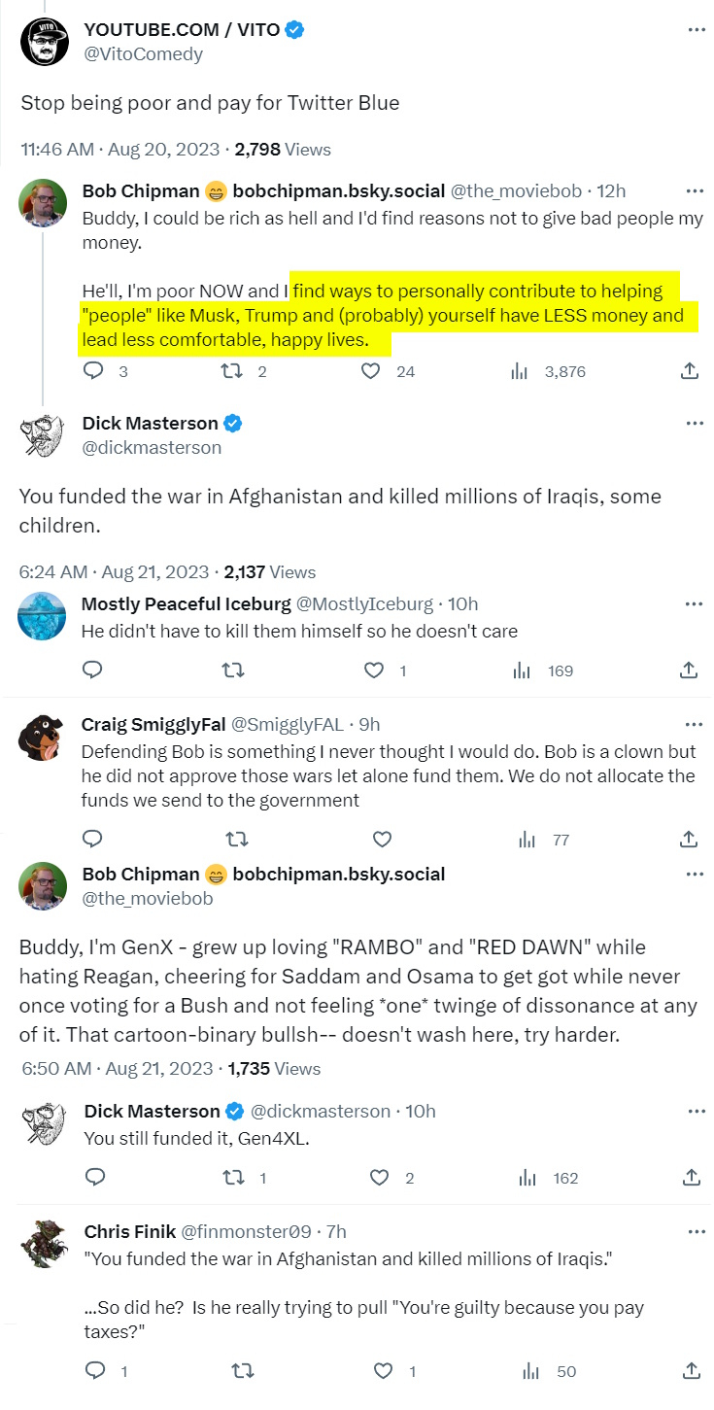Share Mostly Peaceful Iceburg's reply

point(689,670)
